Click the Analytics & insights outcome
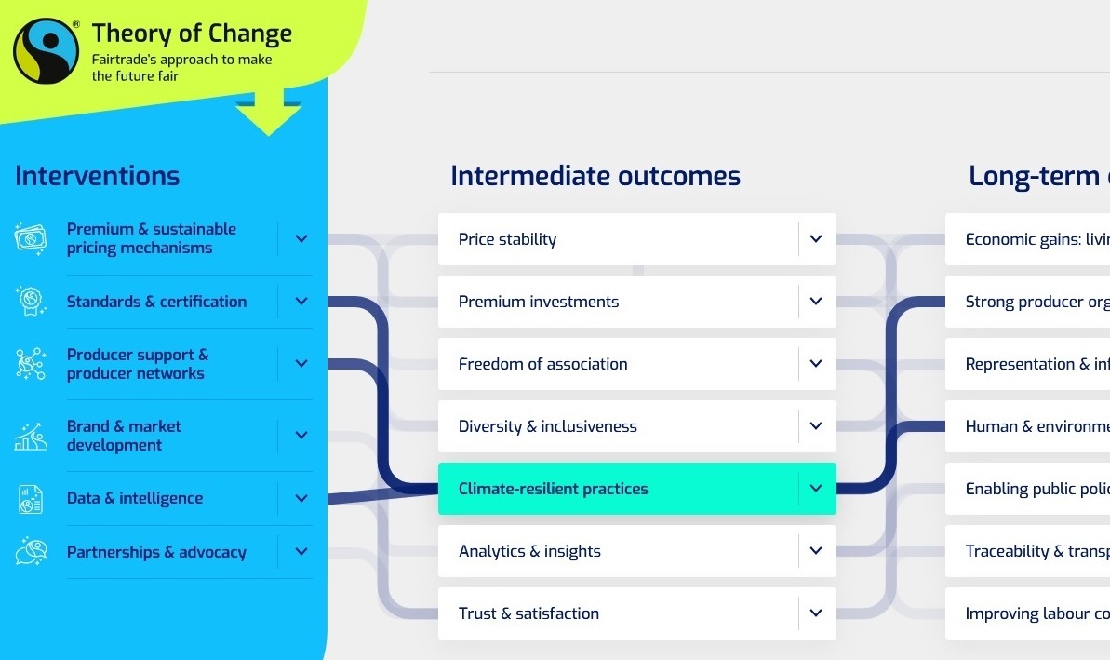Viewport: 1110px width, 660px height. (637, 551)
